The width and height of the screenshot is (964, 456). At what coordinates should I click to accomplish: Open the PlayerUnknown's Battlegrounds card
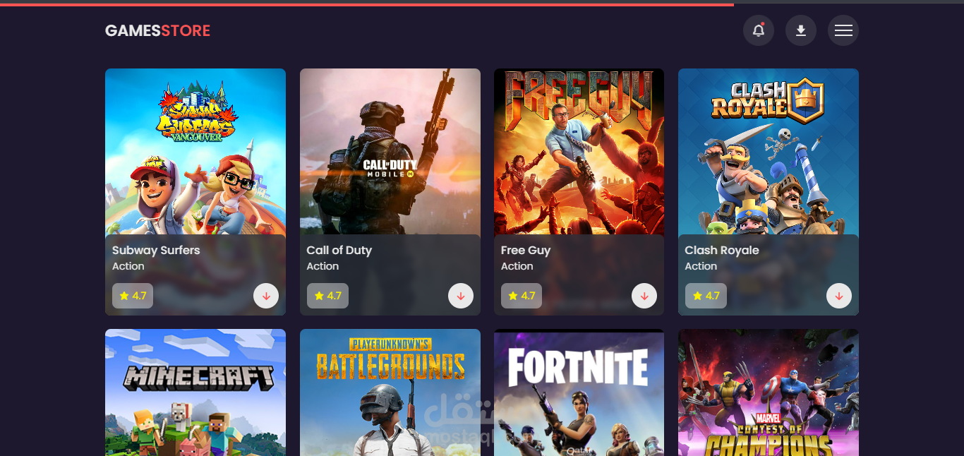(x=390, y=392)
